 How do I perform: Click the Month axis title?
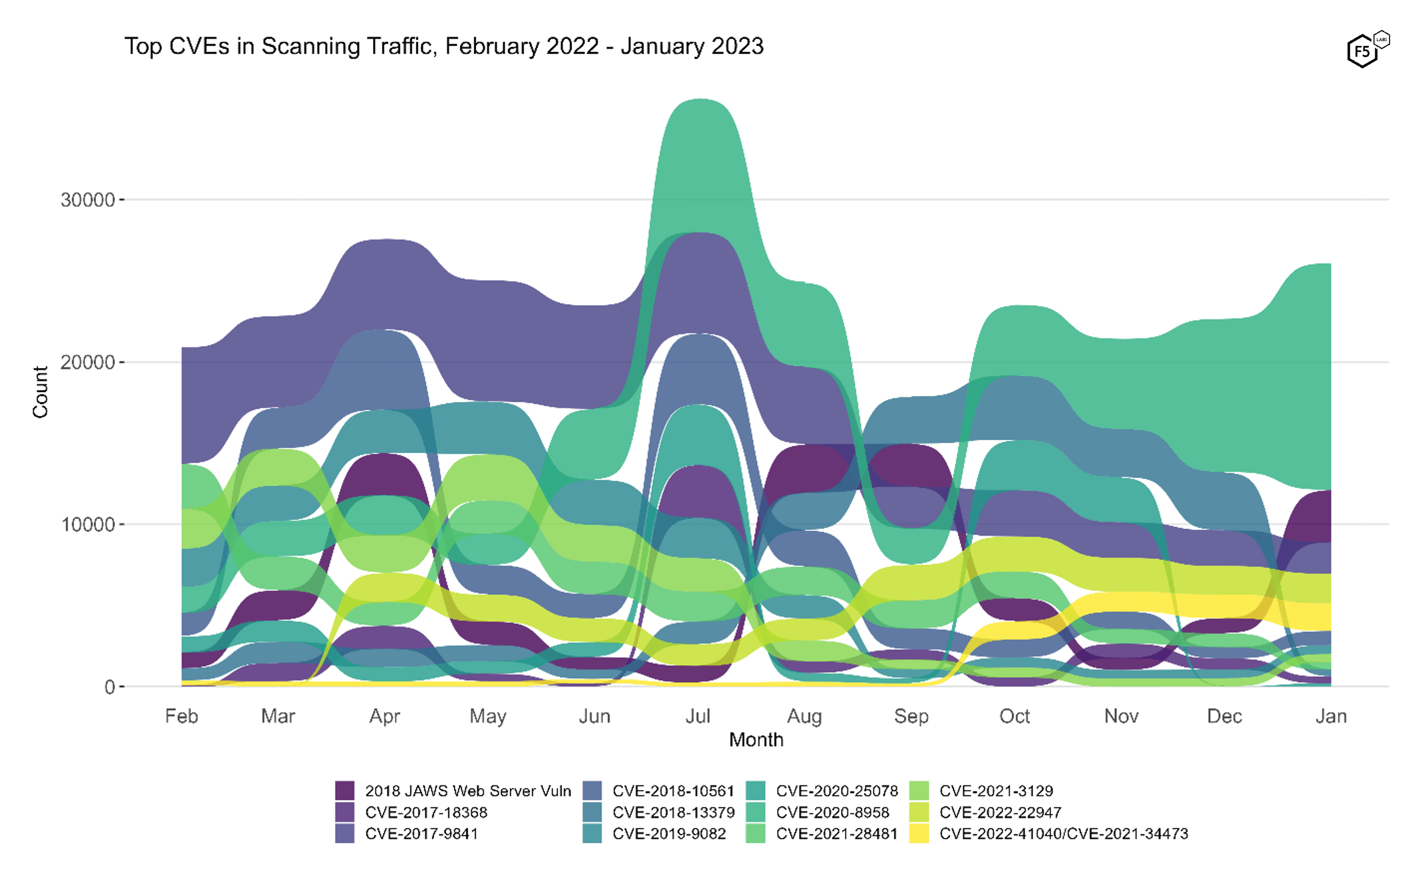[x=756, y=740]
